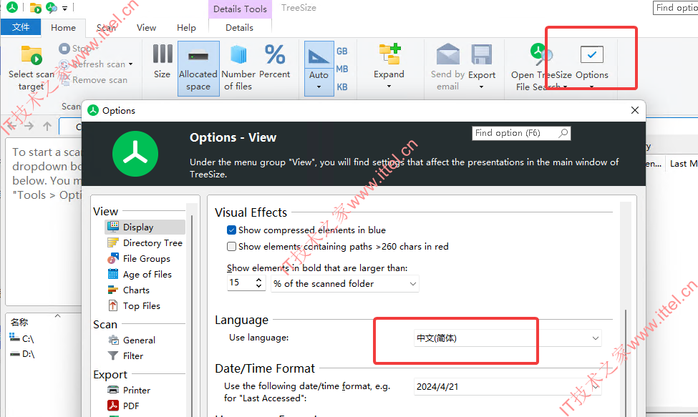This screenshot has width=698, height=417.
Task: Decrease the bold threshold value stepper
Action: [258, 286]
